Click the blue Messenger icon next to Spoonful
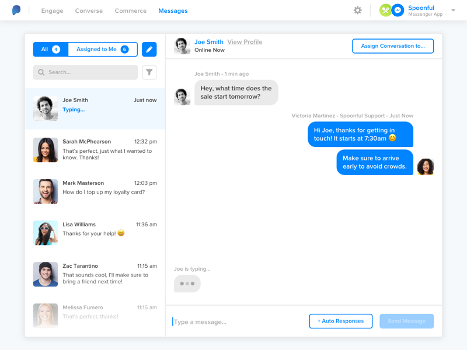 click(x=398, y=10)
